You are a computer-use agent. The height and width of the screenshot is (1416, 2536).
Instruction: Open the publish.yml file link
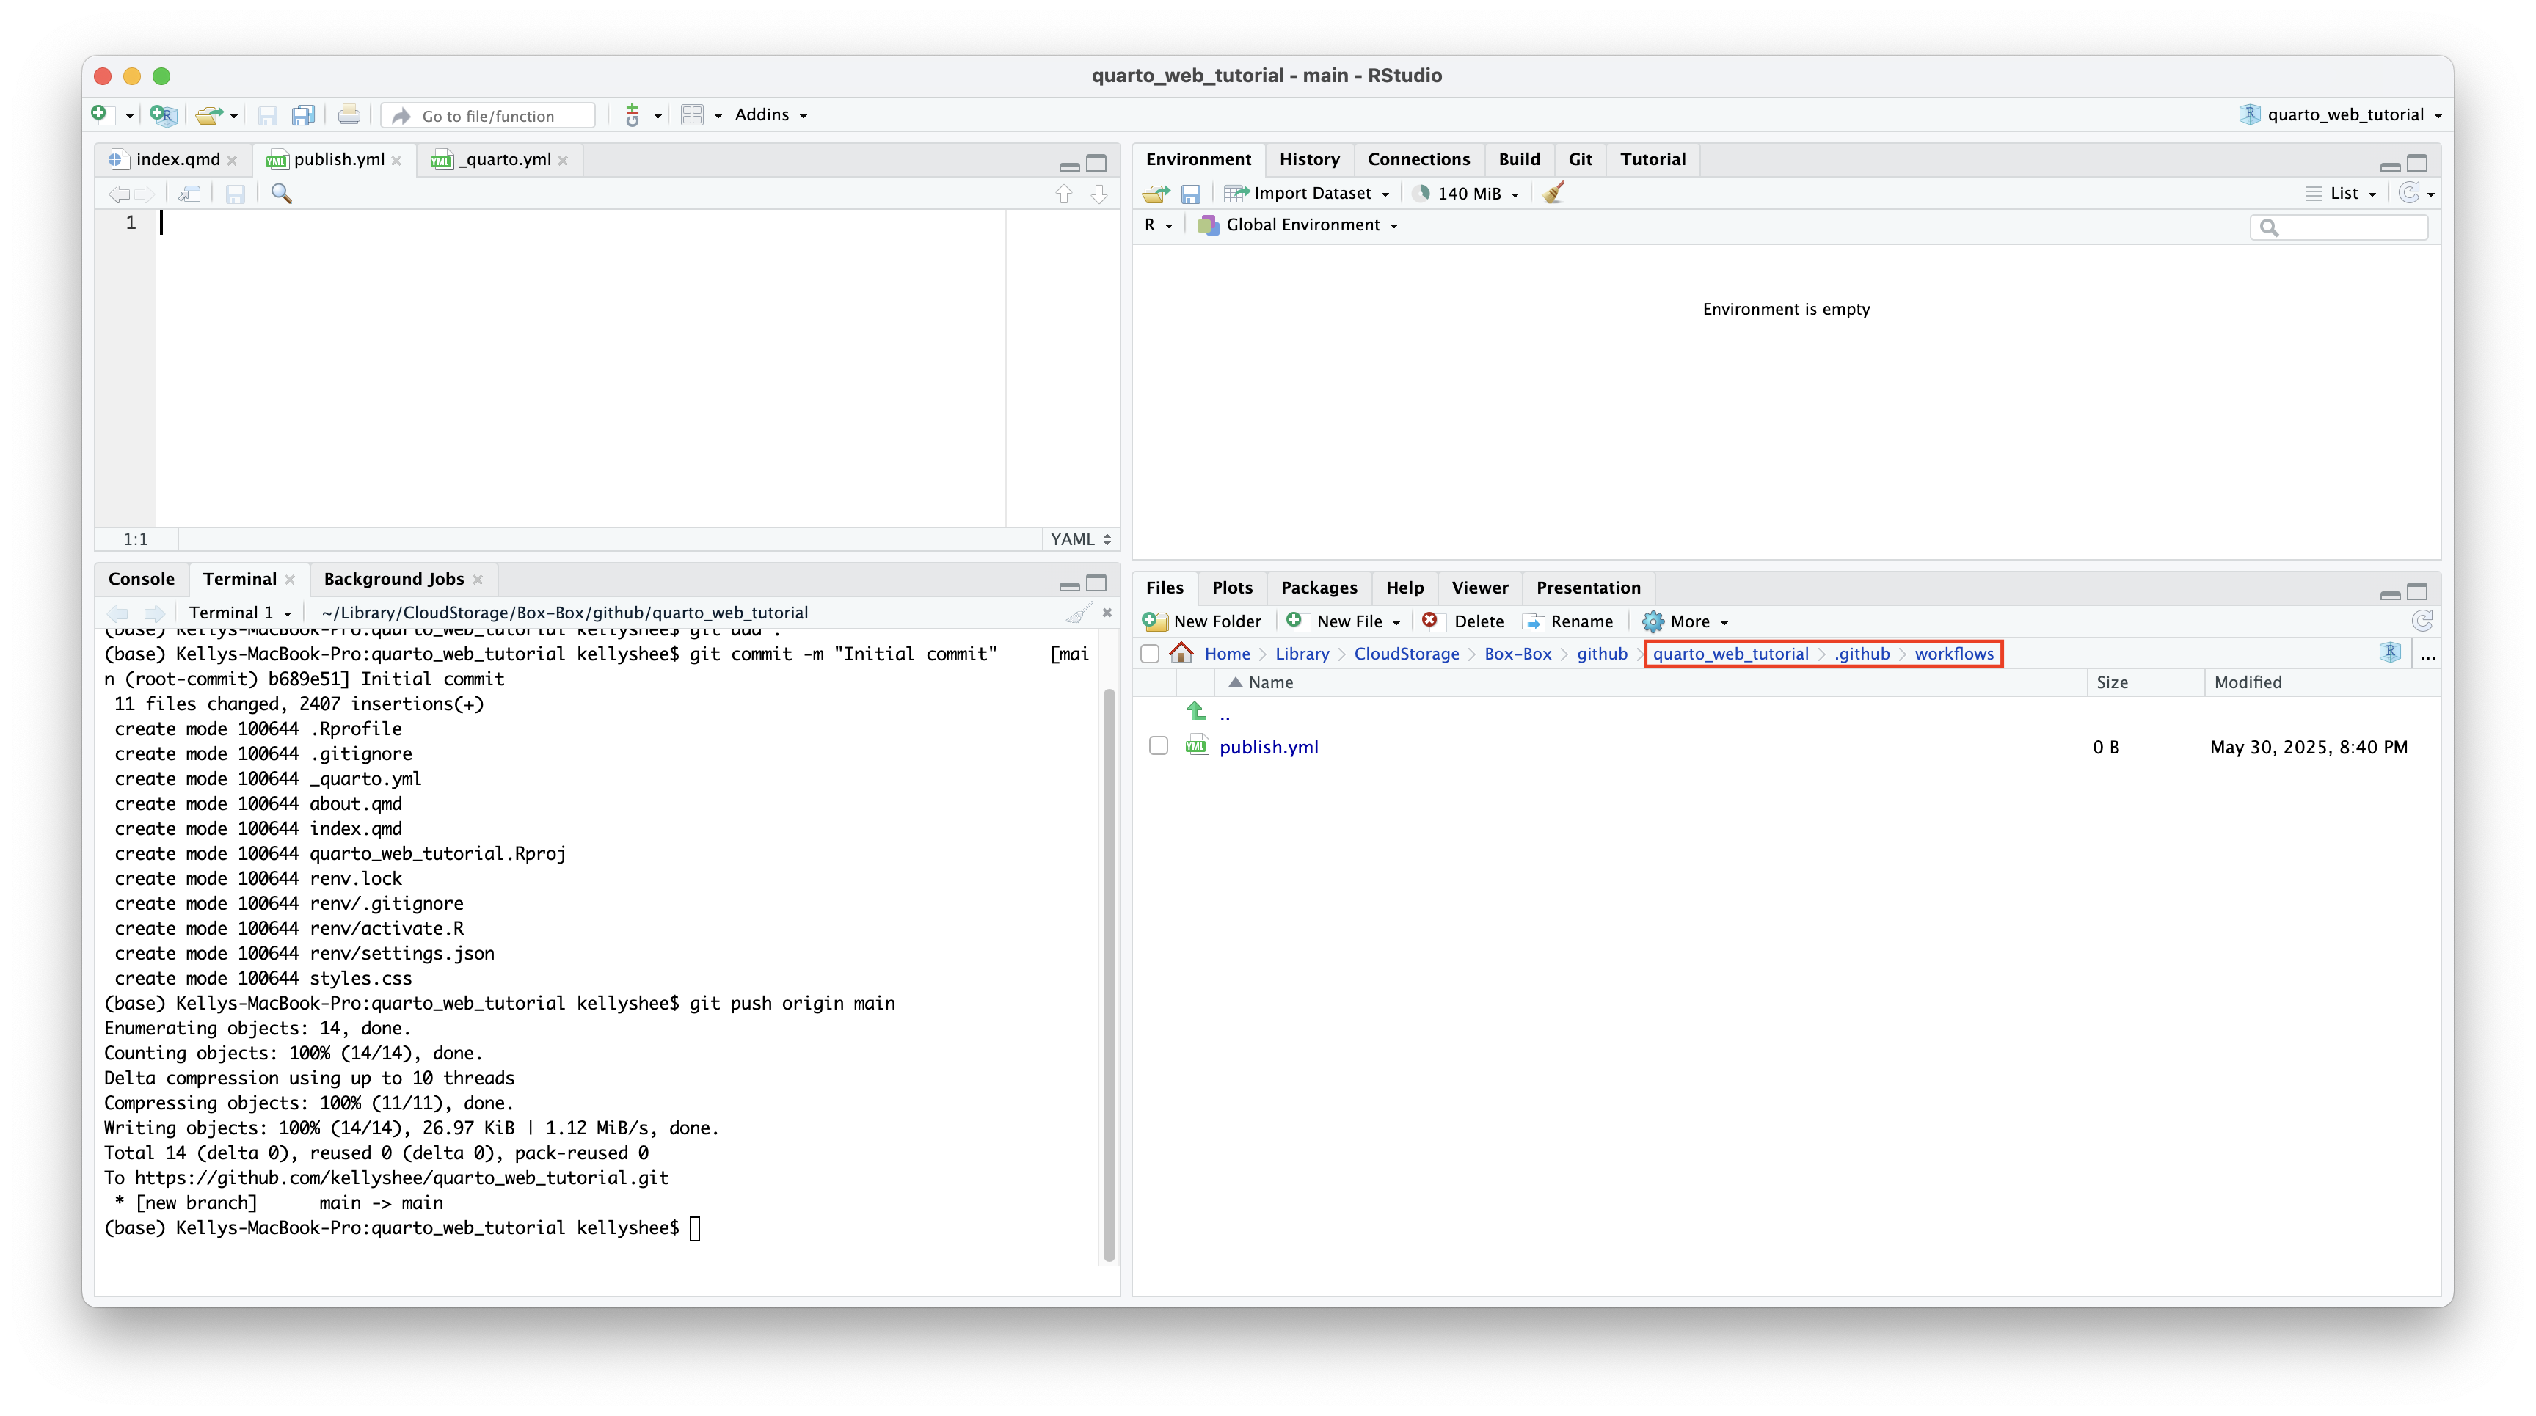coord(1268,747)
